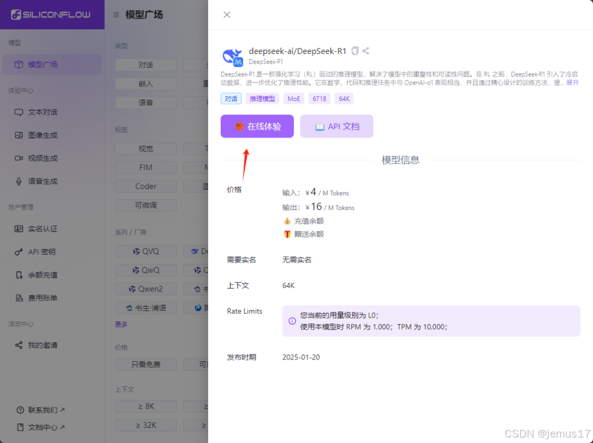Click the MoE tag
Screen dimensions: 593x443
(x=294, y=99)
